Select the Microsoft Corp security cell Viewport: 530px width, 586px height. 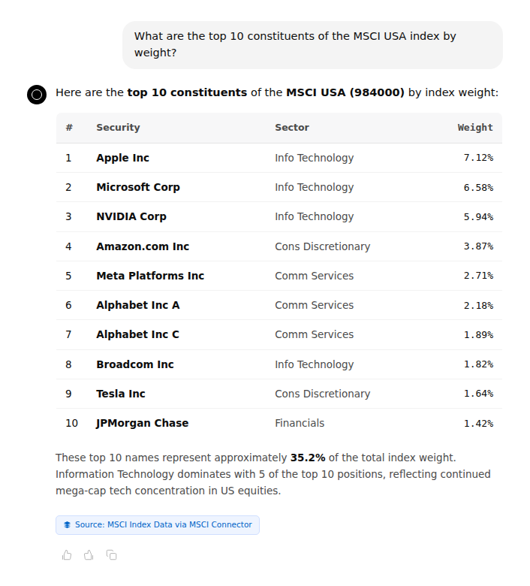[x=138, y=187]
